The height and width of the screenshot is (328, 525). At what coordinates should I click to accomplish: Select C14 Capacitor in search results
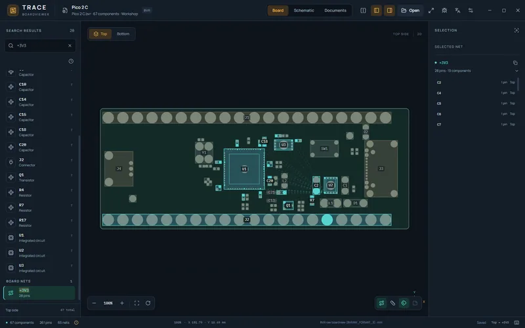pos(40,102)
